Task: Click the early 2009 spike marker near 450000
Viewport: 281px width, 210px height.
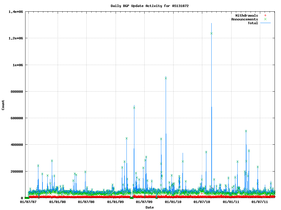Action: pyautogui.click(x=126, y=139)
